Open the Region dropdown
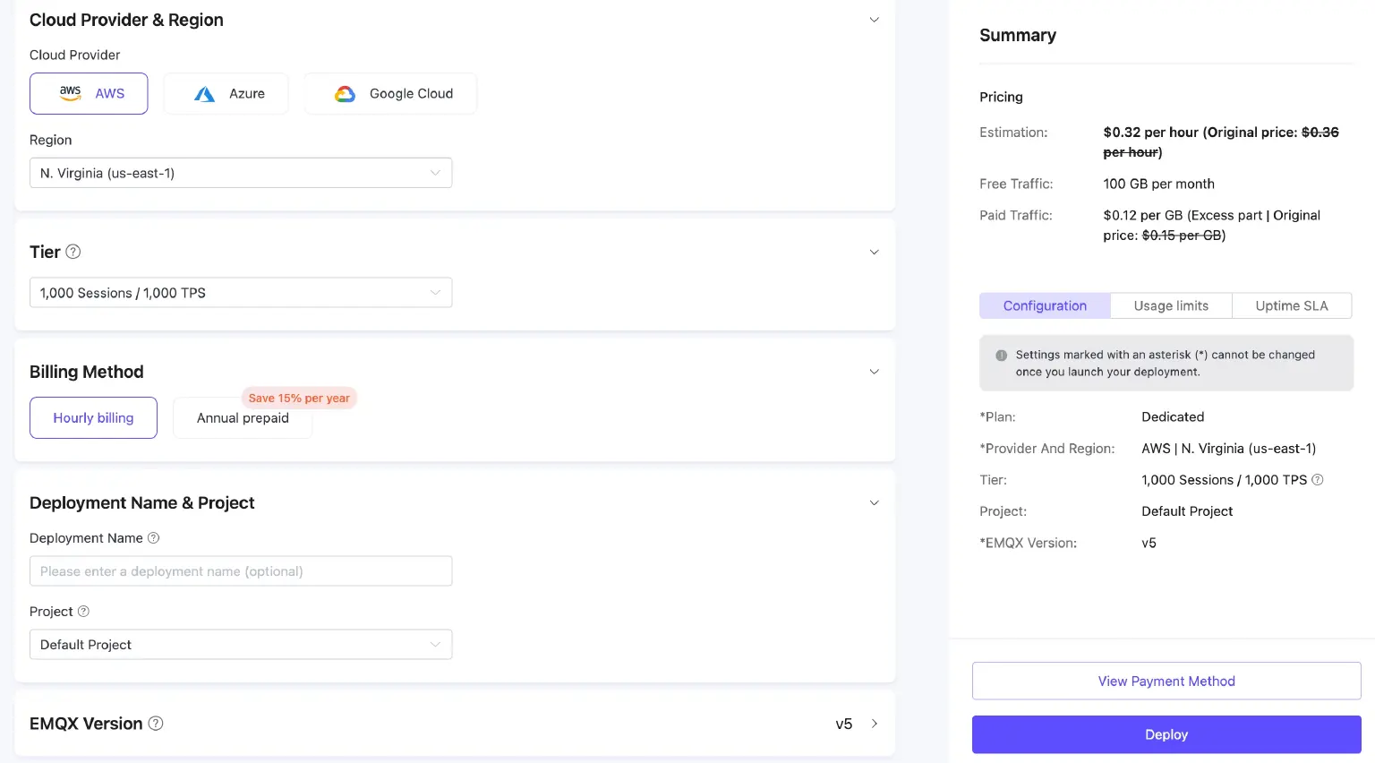The height and width of the screenshot is (763, 1375). coord(240,173)
